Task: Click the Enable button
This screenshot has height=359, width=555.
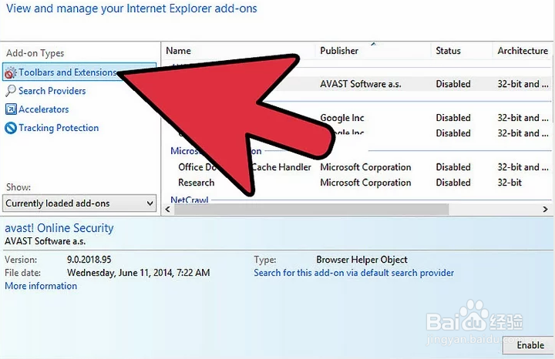Action: [x=530, y=345]
